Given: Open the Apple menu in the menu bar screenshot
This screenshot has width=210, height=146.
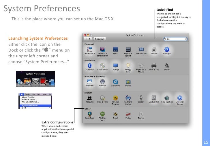Looking at the screenshot, I should coord(22,94).
